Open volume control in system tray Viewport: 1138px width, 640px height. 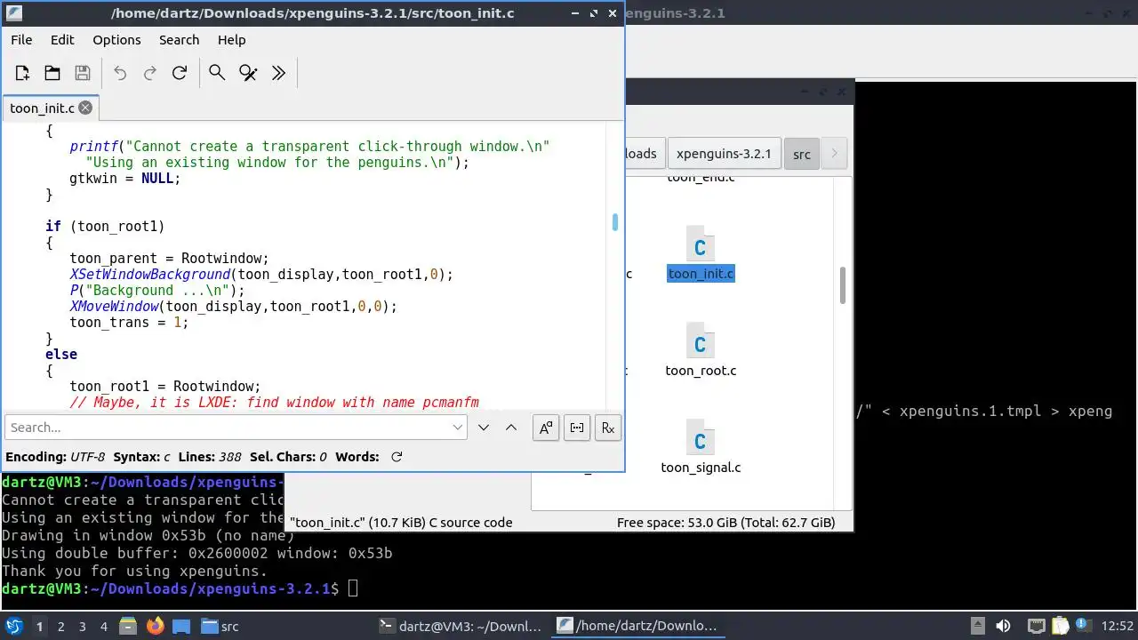1003,627
